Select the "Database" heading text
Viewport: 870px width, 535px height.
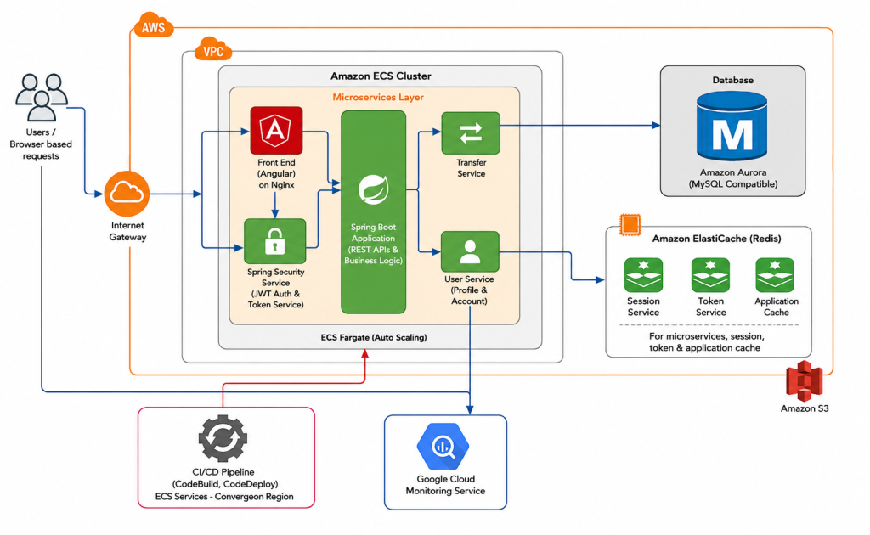pos(733,80)
